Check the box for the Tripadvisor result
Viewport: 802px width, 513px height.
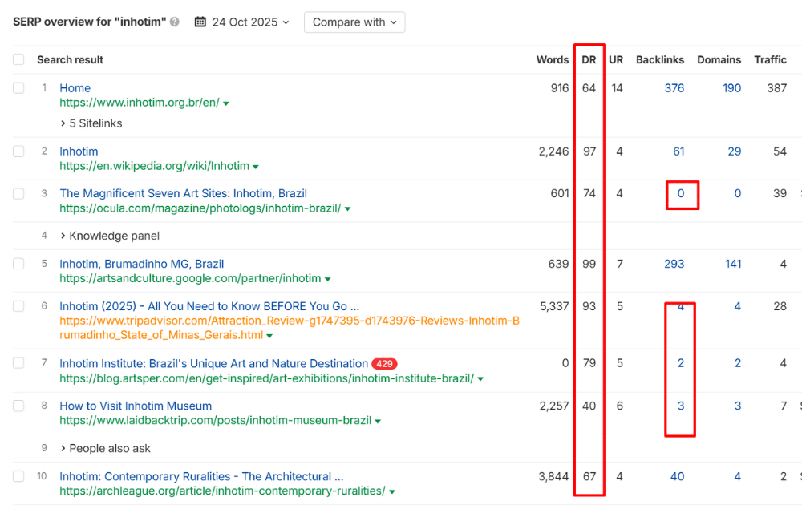18,306
